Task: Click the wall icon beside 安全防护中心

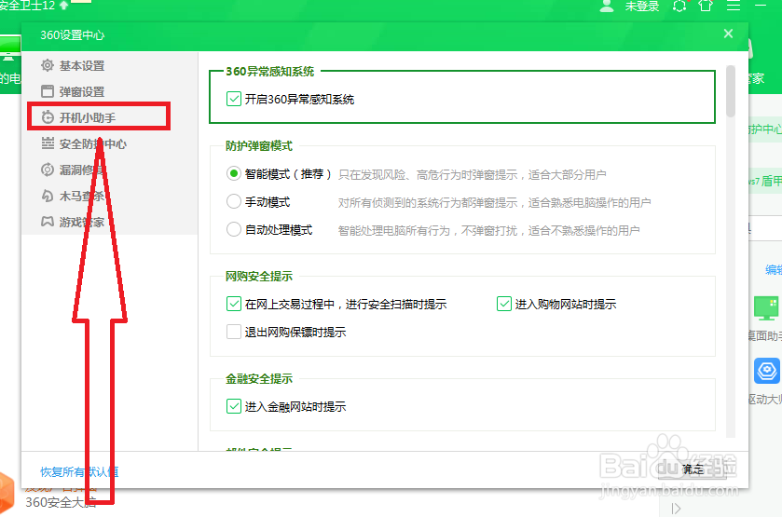Action: pyautogui.click(x=48, y=143)
